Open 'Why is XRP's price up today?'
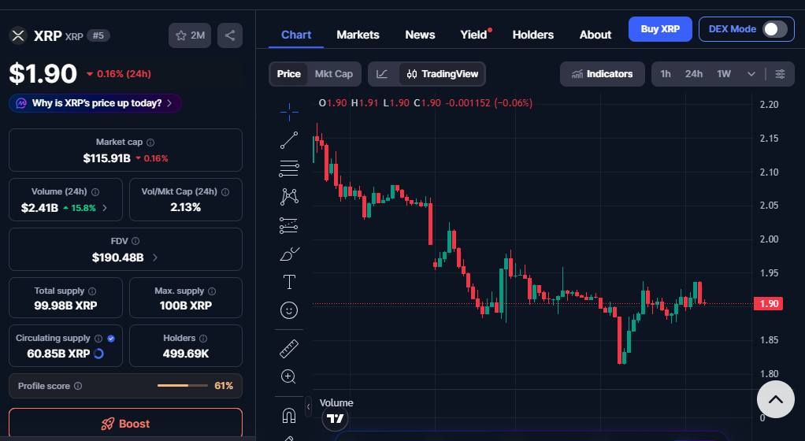 (x=95, y=103)
